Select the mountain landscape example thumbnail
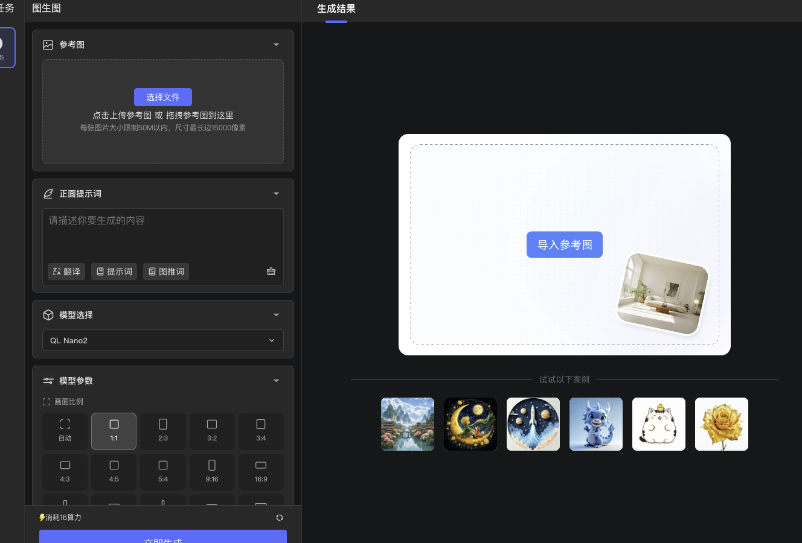The image size is (802, 543). (x=408, y=424)
